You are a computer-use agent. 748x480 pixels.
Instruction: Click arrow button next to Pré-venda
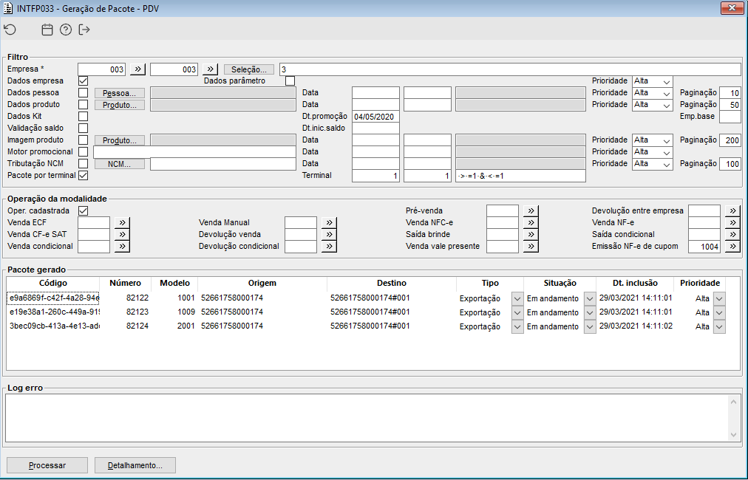[531, 210]
